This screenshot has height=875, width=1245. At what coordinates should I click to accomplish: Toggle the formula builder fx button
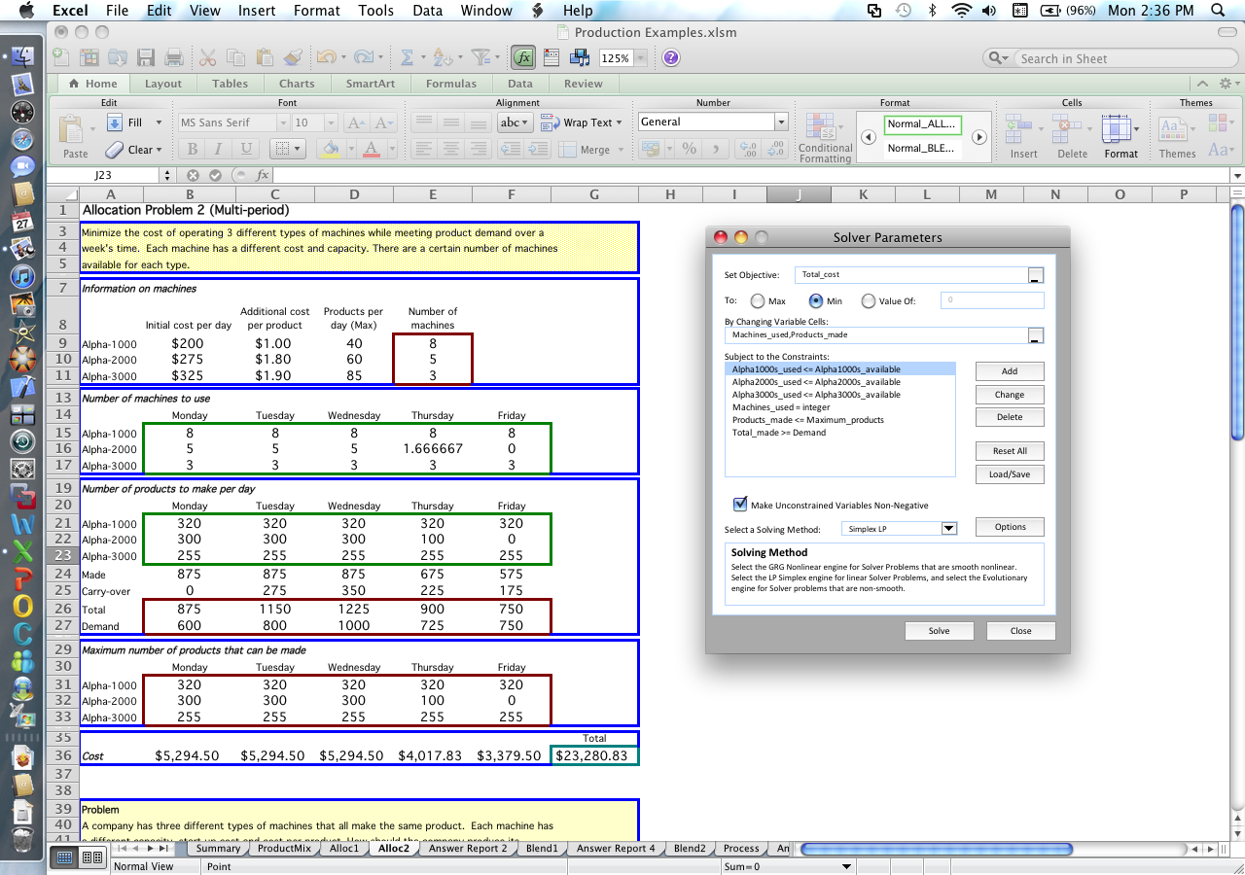tap(523, 58)
